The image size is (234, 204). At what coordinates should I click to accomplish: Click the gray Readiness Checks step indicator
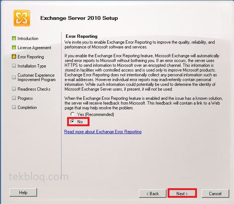click(14, 89)
